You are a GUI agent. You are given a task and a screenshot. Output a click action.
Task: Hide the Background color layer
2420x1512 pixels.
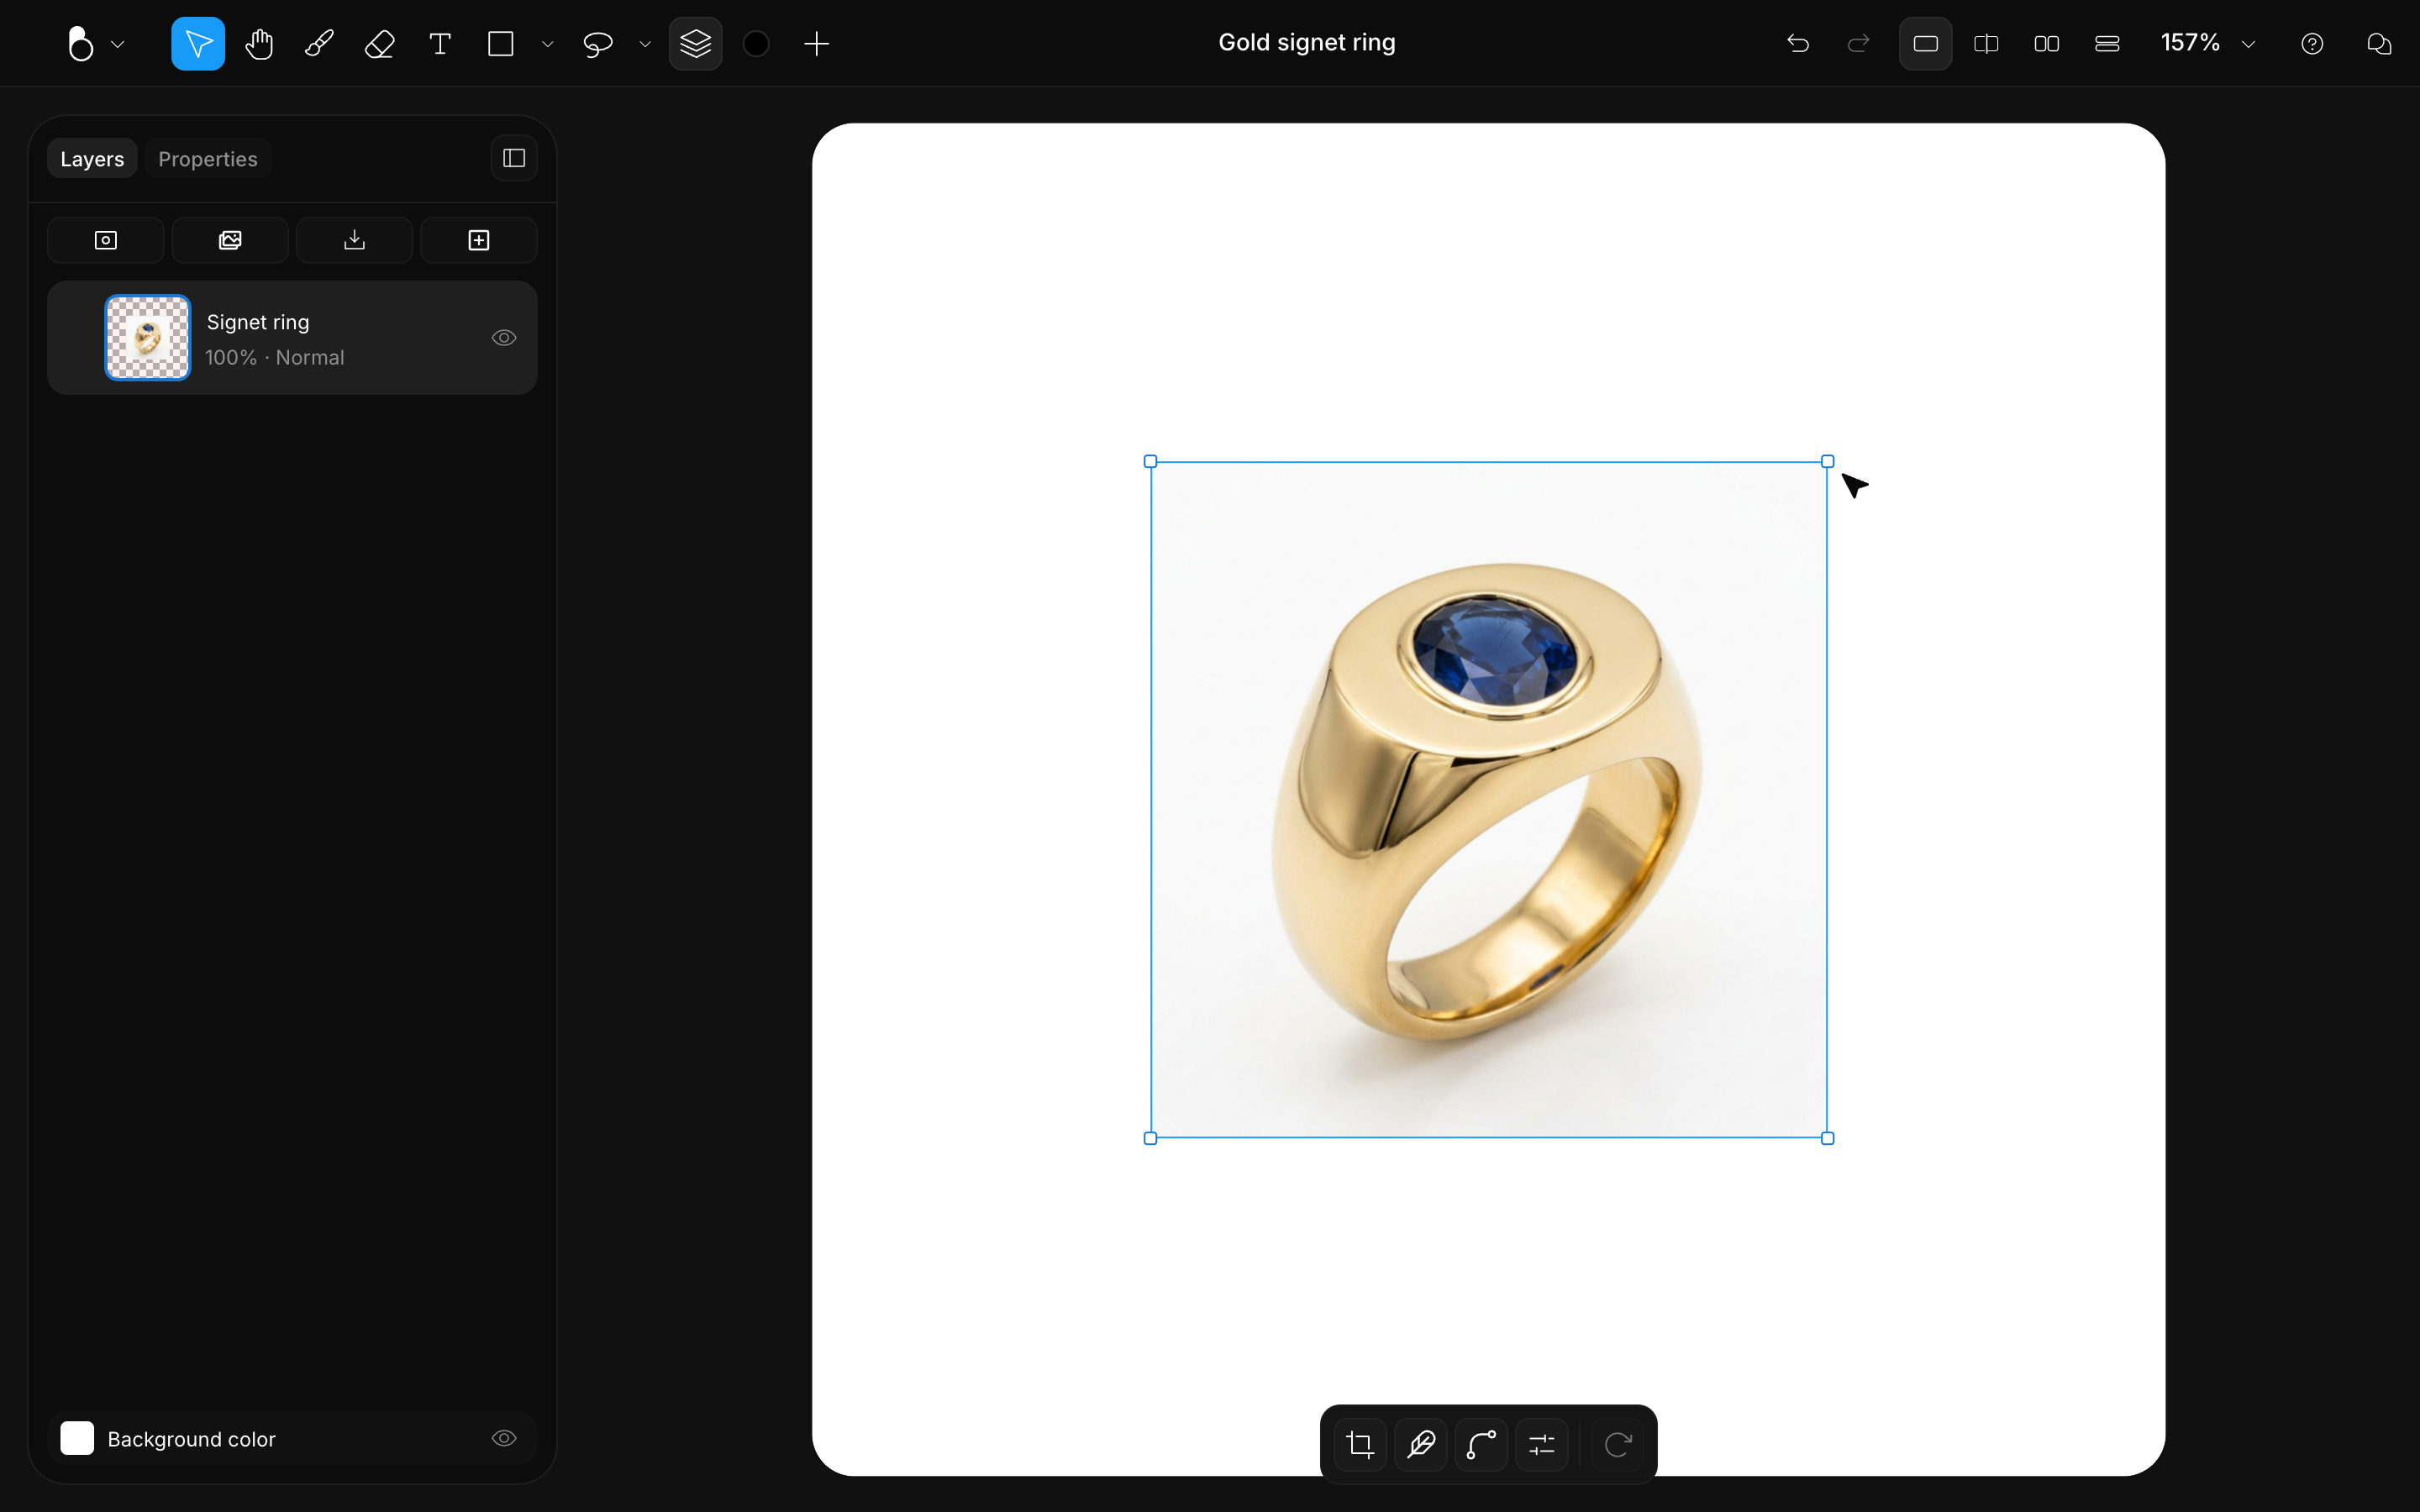[x=504, y=1438]
